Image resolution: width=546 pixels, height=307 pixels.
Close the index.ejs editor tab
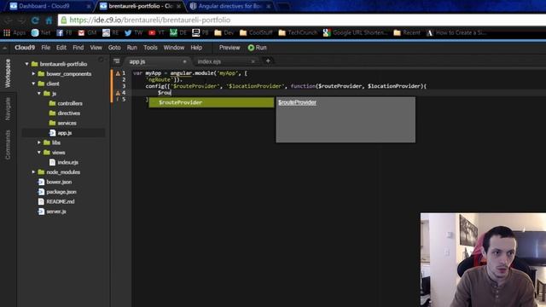point(253,61)
